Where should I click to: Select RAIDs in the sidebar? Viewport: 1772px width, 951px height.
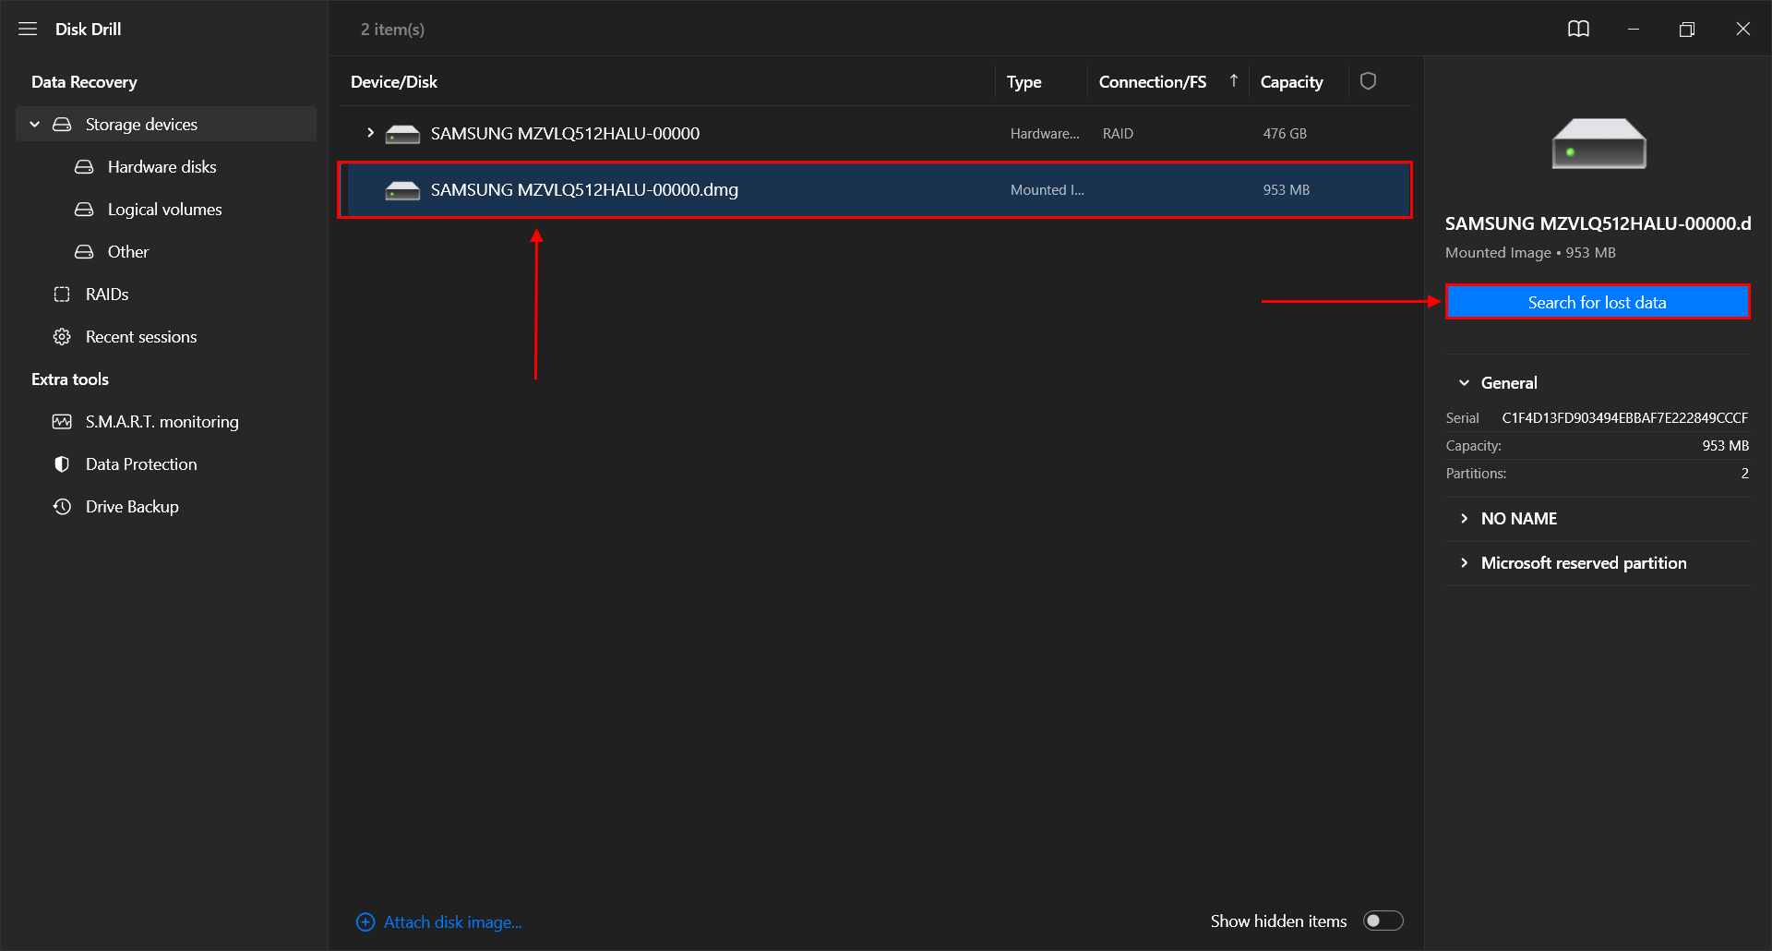click(x=106, y=295)
